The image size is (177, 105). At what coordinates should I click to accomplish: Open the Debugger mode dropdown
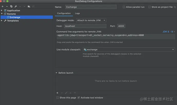(x=91, y=20)
